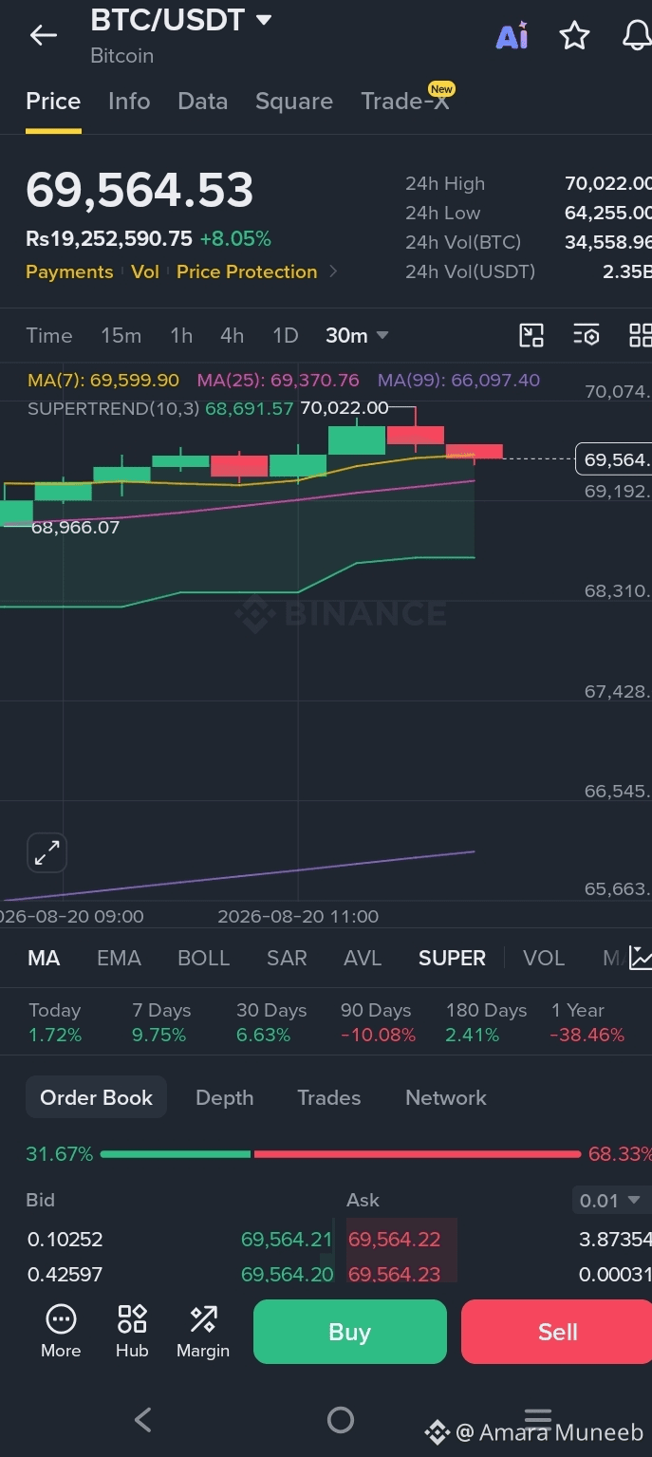
Task: Tap the 90 Days -10.08% performance
Action: click(378, 1022)
